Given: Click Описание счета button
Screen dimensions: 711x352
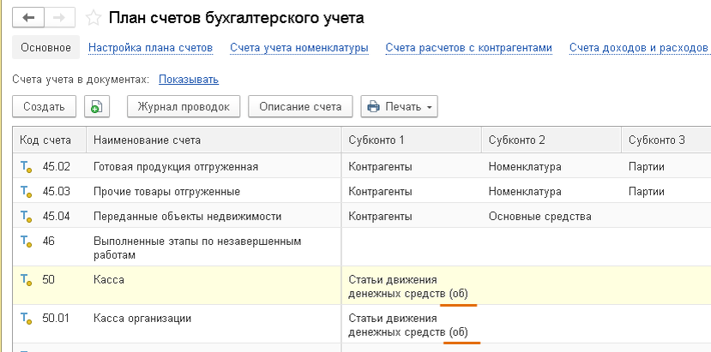Looking at the screenshot, I should coord(300,107).
